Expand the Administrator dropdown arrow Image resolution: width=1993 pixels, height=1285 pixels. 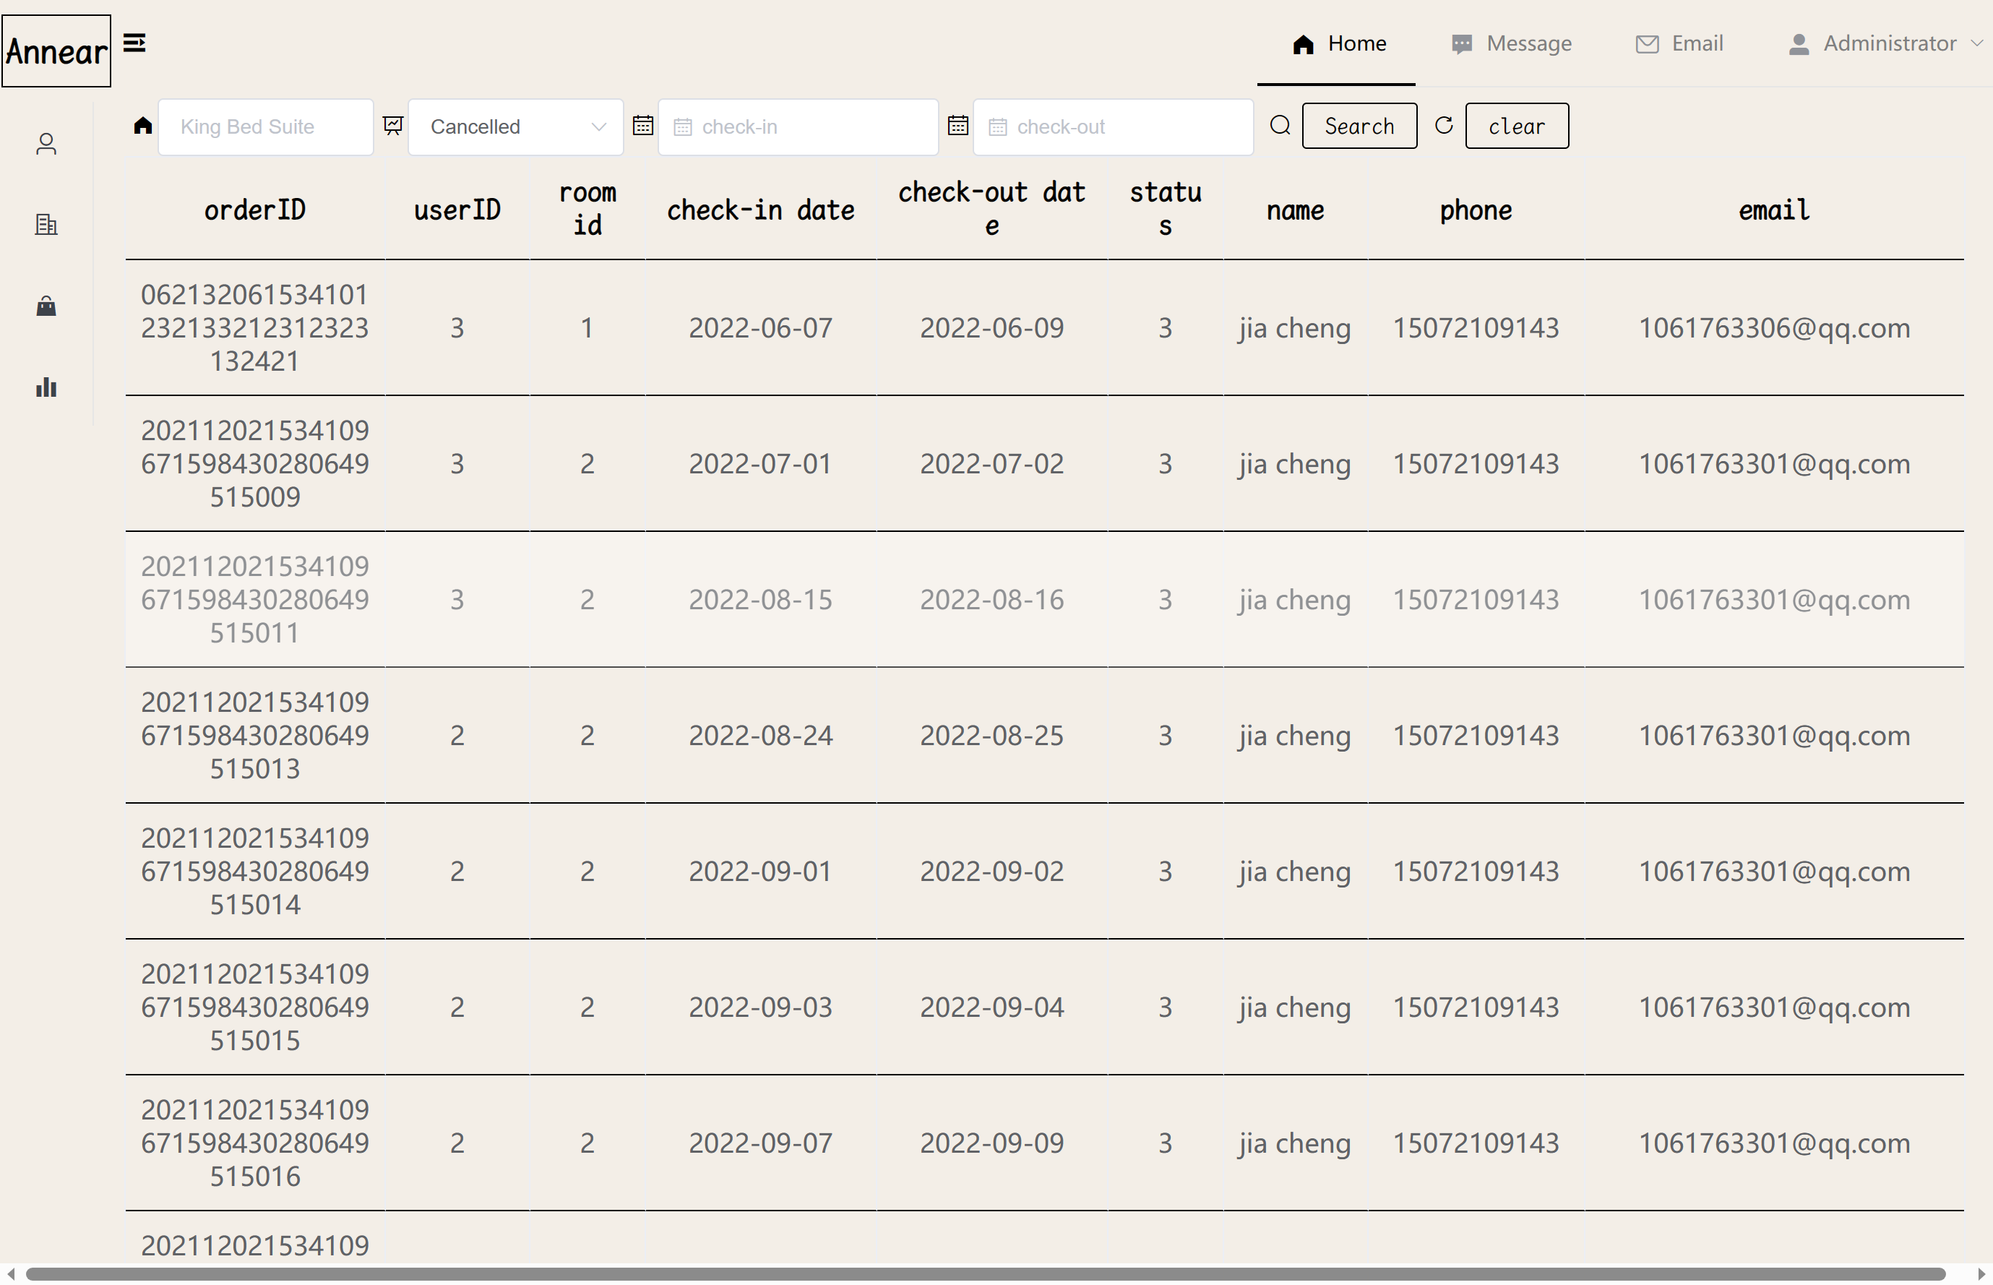point(1976,43)
